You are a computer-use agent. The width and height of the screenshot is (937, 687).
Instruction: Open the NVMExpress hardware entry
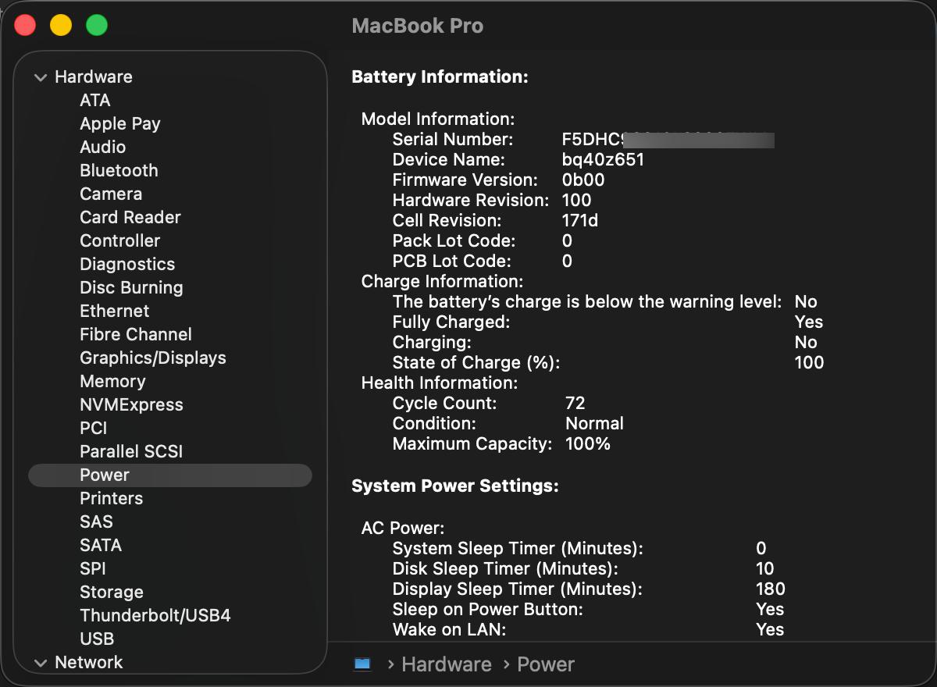click(x=131, y=404)
